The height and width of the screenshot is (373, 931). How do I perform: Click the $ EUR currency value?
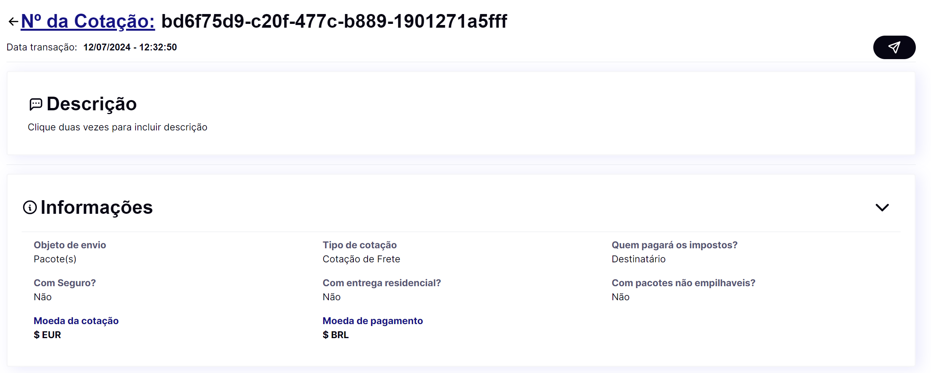pos(47,335)
